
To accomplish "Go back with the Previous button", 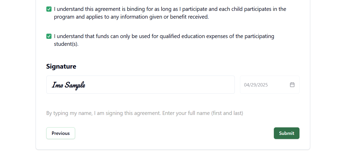I will click(x=61, y=133).
